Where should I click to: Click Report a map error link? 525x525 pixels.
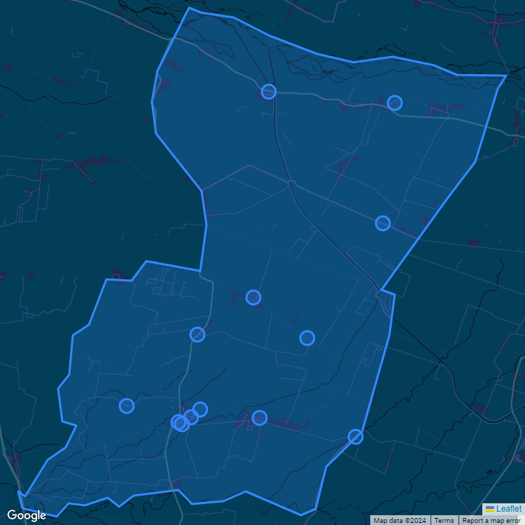tap(491, 520)
